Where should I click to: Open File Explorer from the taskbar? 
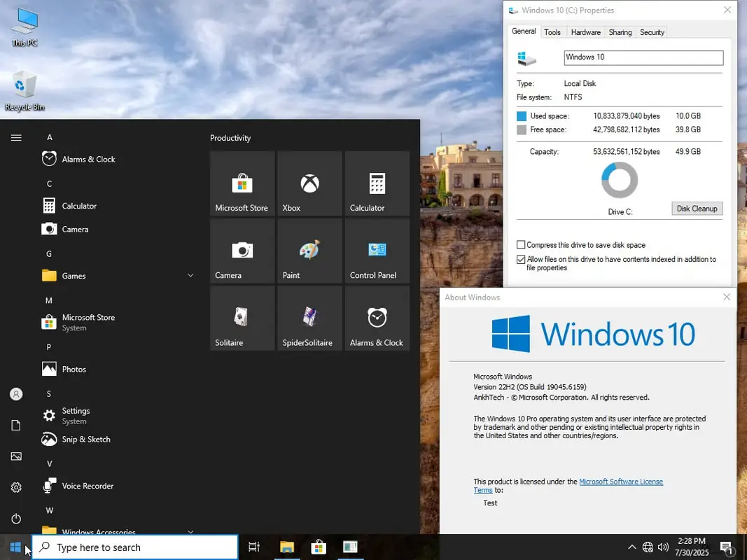[x=287, y=547]
